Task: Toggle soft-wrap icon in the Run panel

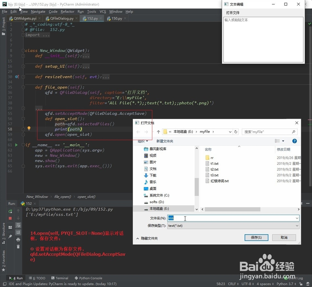Action: click(x=18, y=225)
